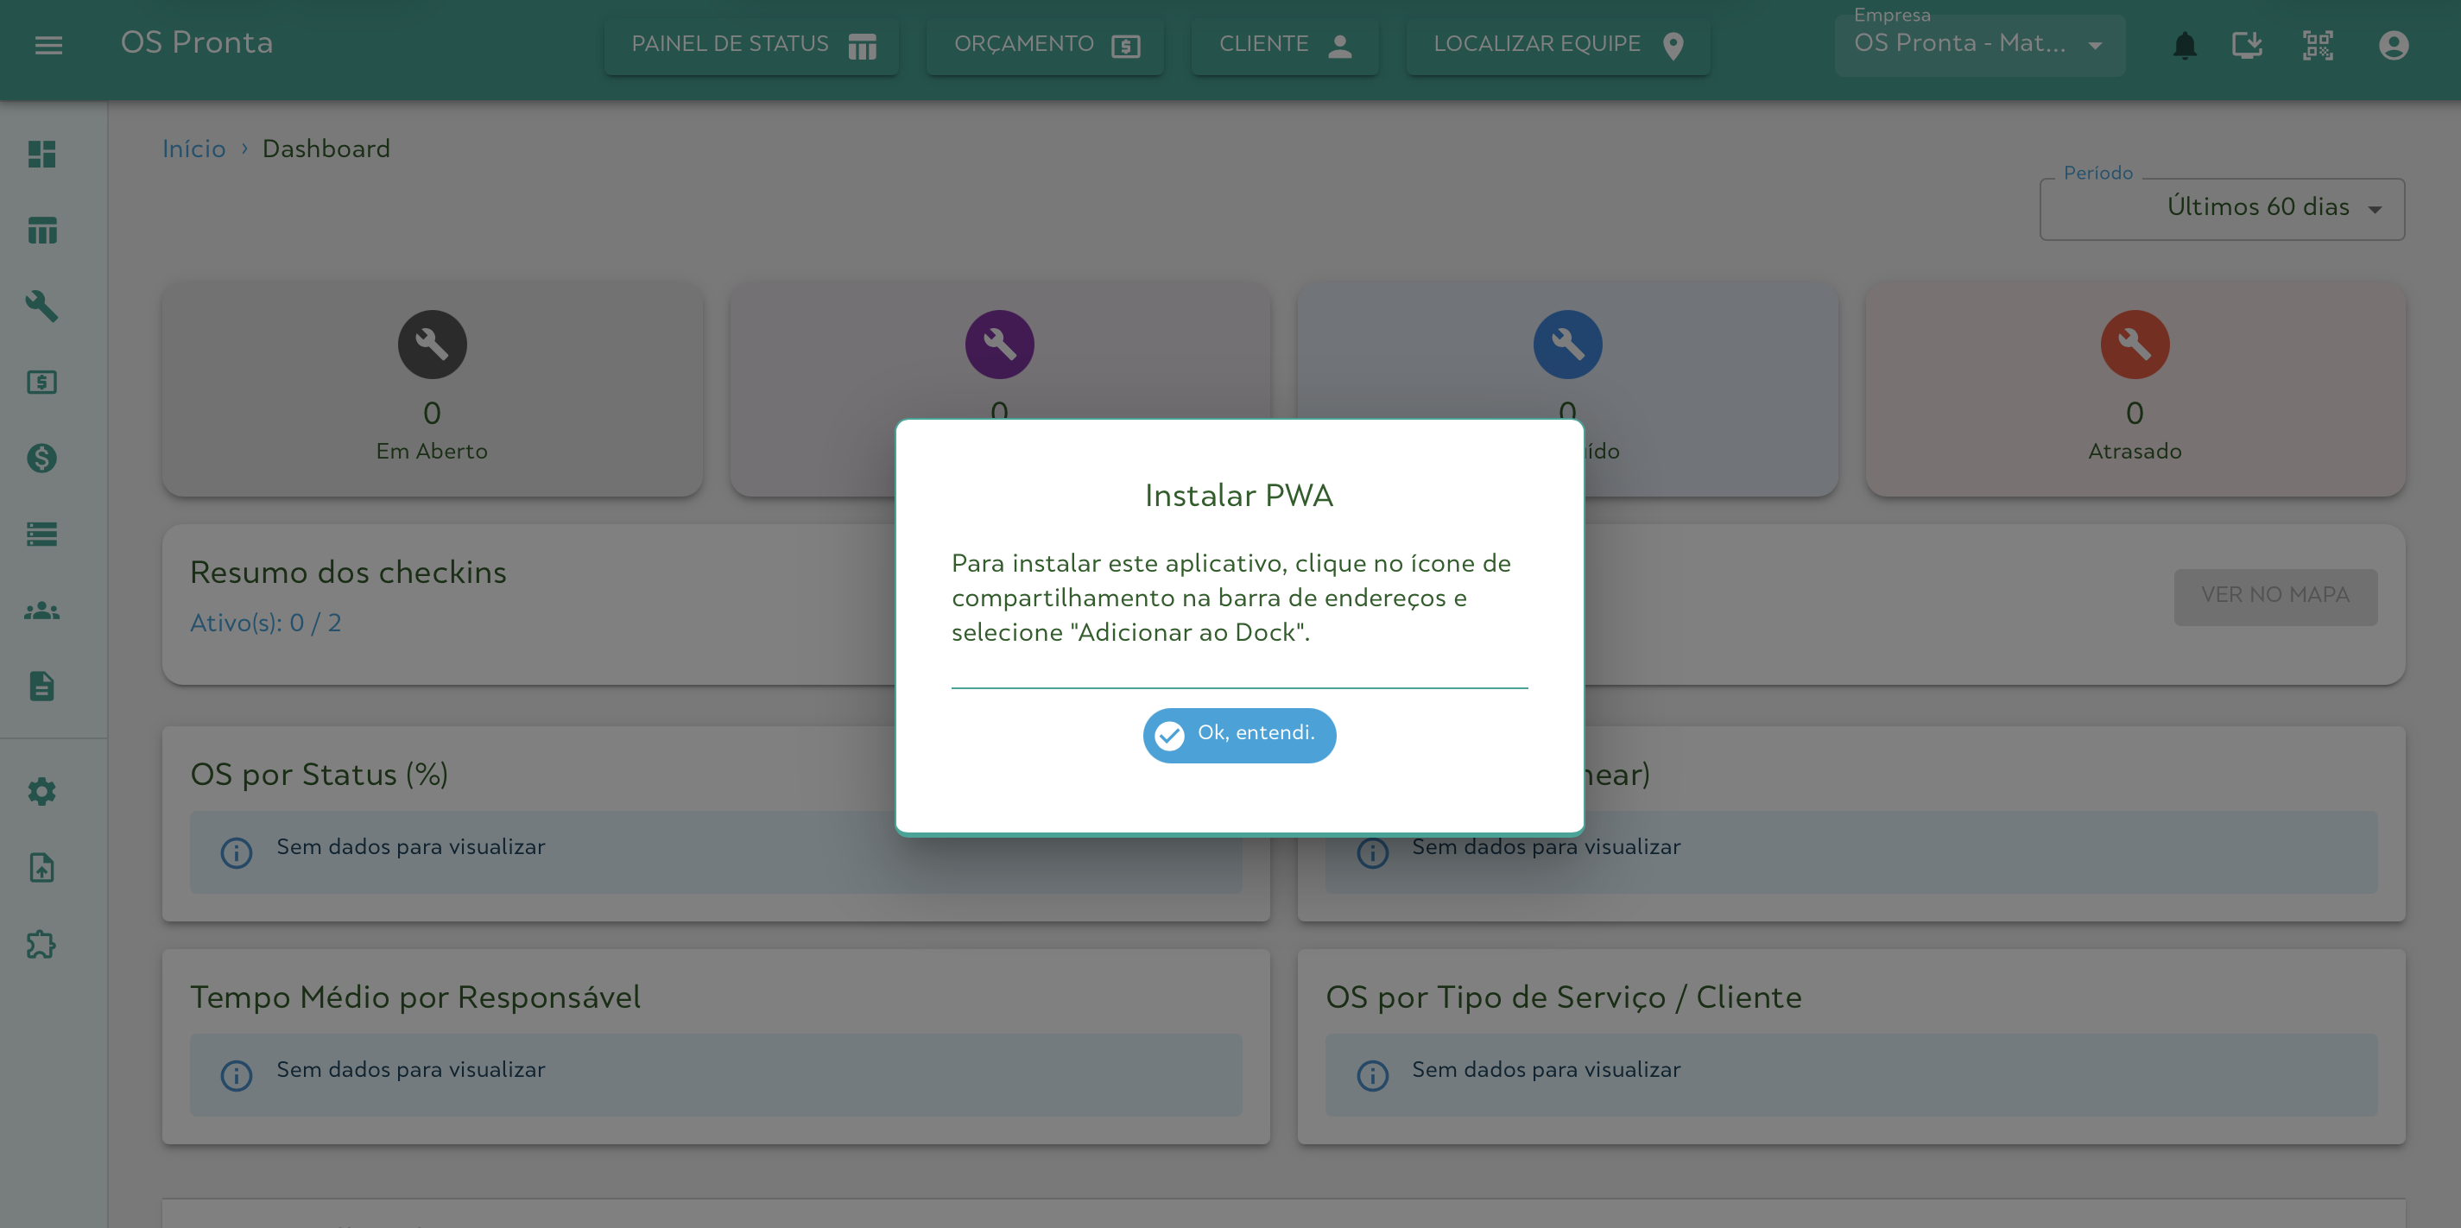Open the team people icon in sidebar
Viewport: 2461px width, 1228px height.
pyautogui.click(x=42, y=610)
